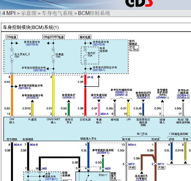Click the 钥匙插入开关 label in BCM block
This screenshot has width=191, height=181.
[x=88, y=139]
